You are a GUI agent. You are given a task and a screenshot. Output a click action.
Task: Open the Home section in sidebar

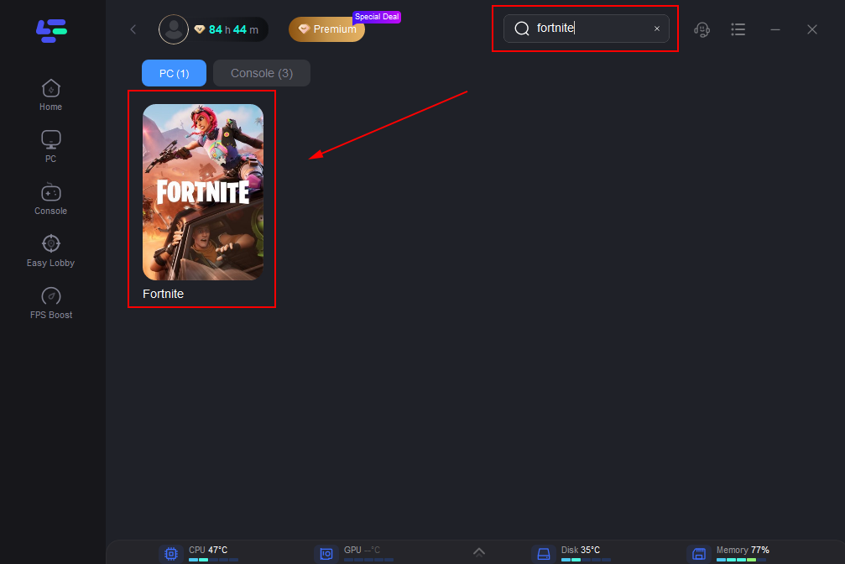click(50, 95)
